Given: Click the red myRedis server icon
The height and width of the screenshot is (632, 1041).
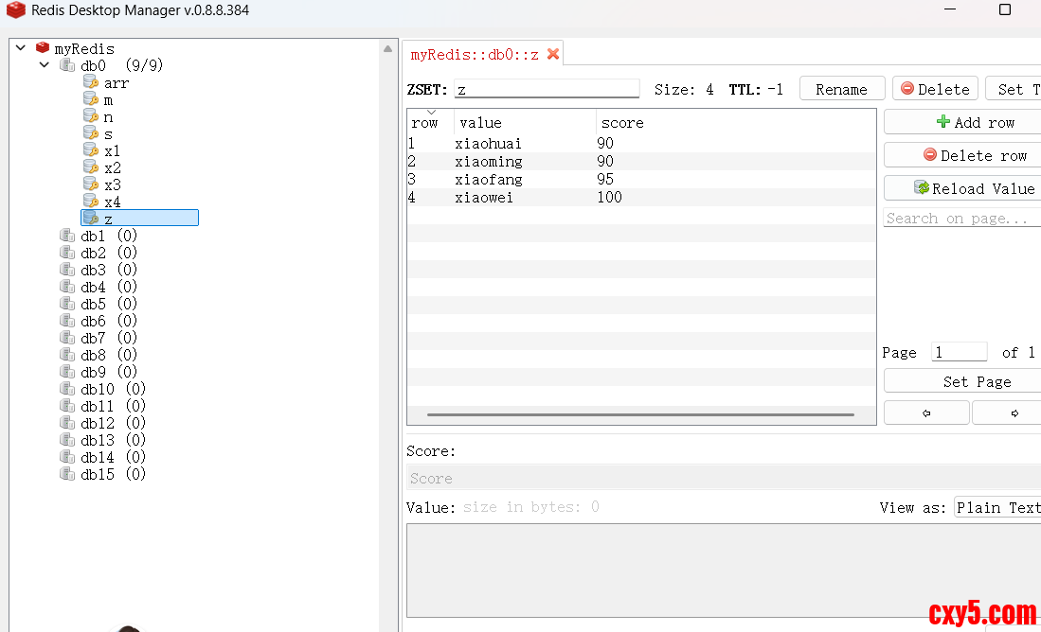Looking at the screenshot, I should 43,48.
